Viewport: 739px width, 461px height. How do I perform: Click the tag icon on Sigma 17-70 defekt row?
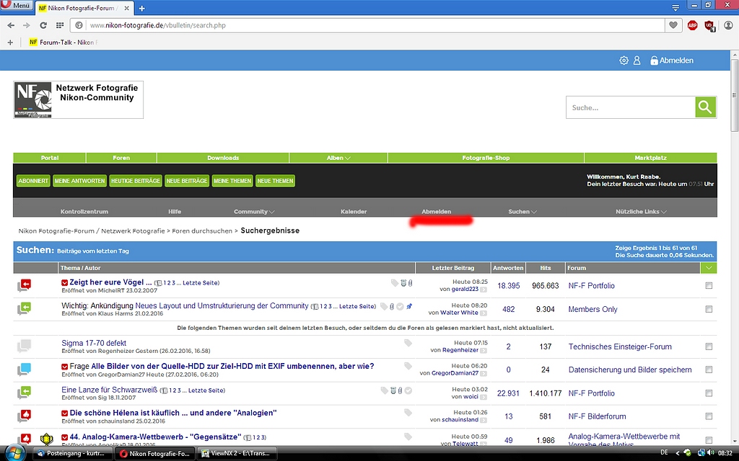(408, 343)
